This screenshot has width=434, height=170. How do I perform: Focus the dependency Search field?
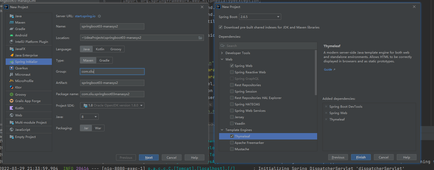click(x=268, y=46)
